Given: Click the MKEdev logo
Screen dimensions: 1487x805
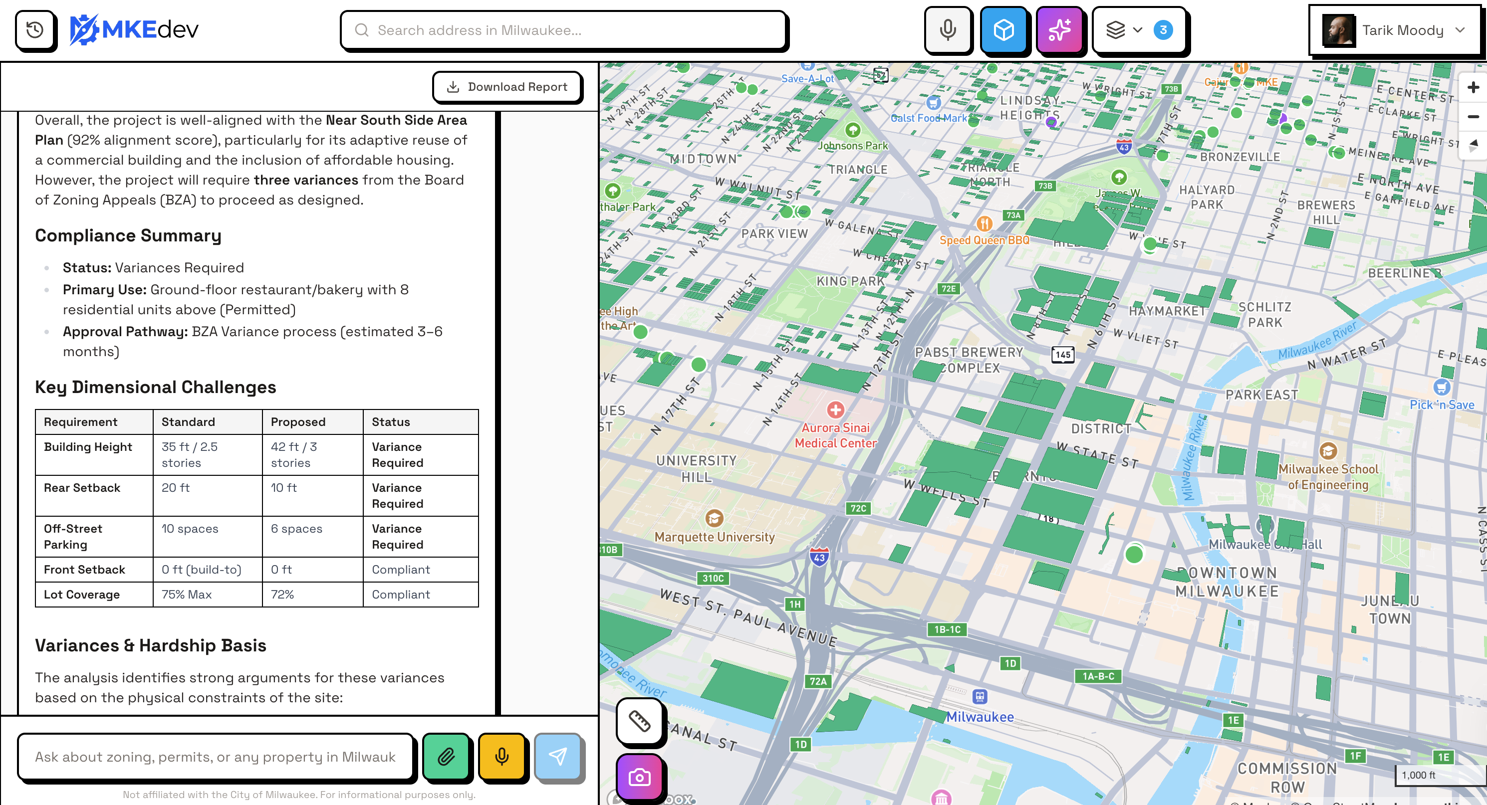Looking at the screenshot, I should [x=134, y=29].
